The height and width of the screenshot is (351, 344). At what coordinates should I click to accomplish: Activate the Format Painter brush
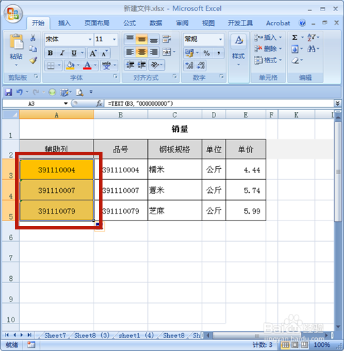coord(33,60)
